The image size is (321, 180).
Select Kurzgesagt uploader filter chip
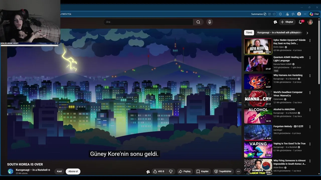click(280, 33)
